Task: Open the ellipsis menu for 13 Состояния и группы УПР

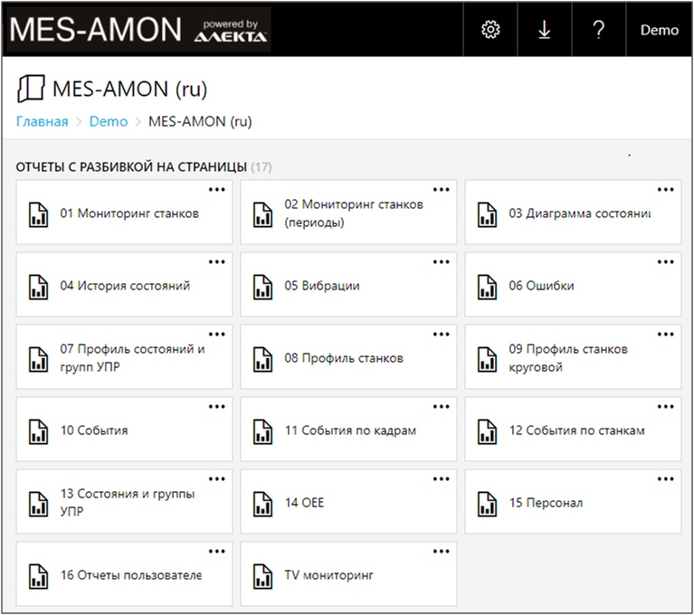Action: coord(217,479)
